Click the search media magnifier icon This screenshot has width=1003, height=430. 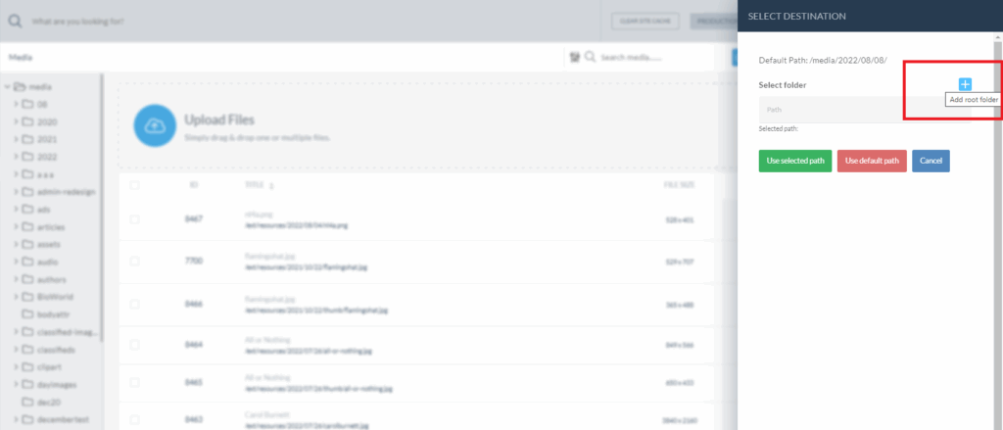[x=590, y=57]
